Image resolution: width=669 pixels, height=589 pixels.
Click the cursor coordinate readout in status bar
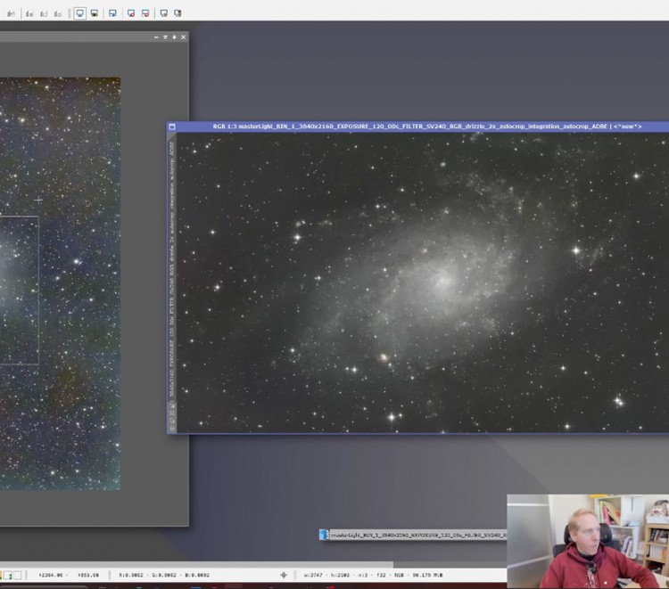[69, 575]
